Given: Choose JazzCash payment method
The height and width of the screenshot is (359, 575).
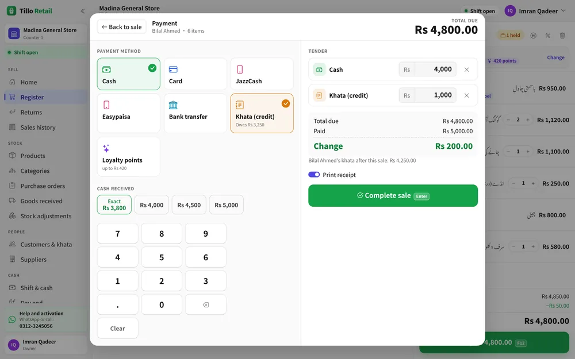Looking at the screenshot, I should 262,74.
